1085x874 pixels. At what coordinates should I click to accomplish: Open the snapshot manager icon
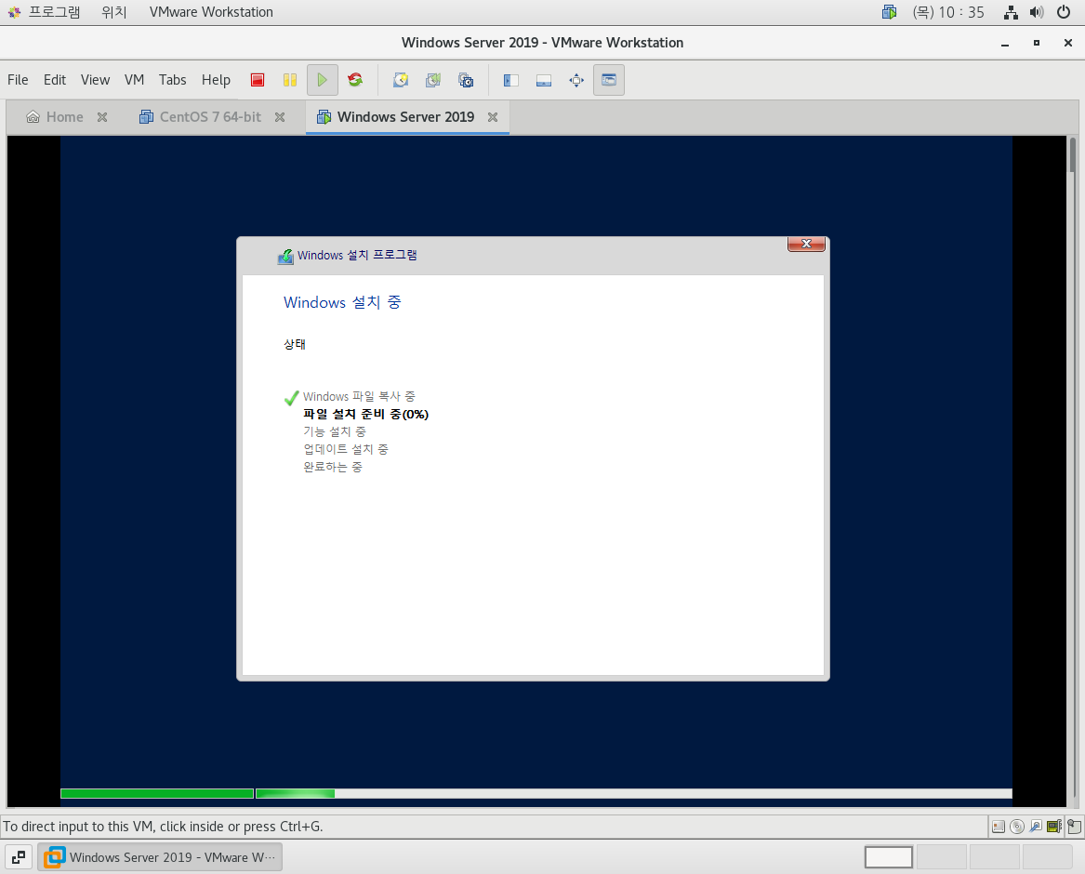point(467,80)
